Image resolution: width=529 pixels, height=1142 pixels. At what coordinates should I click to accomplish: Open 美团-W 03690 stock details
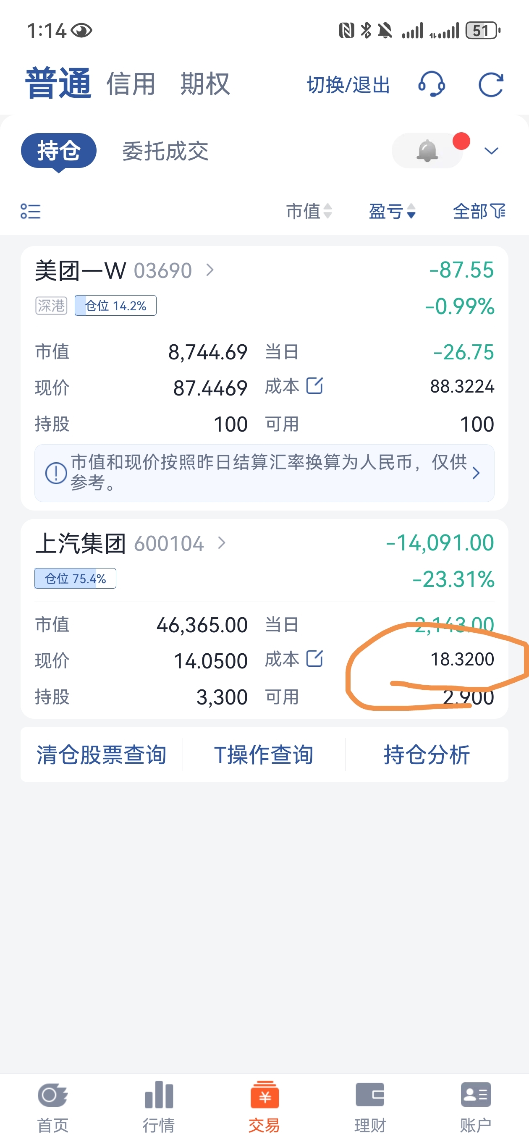click(x=125, y=270)
